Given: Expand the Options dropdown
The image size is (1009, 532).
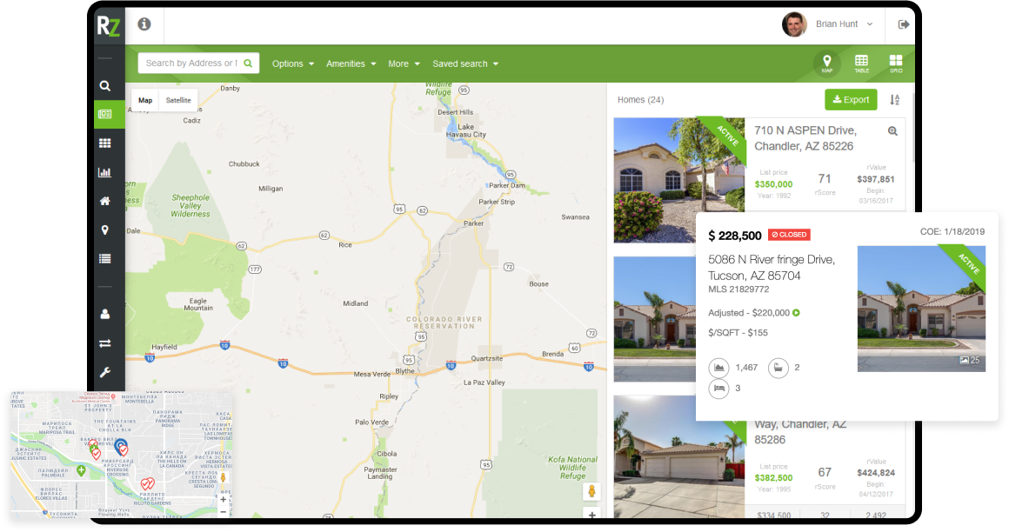Looking at the screenshot, I should [293, 63].
